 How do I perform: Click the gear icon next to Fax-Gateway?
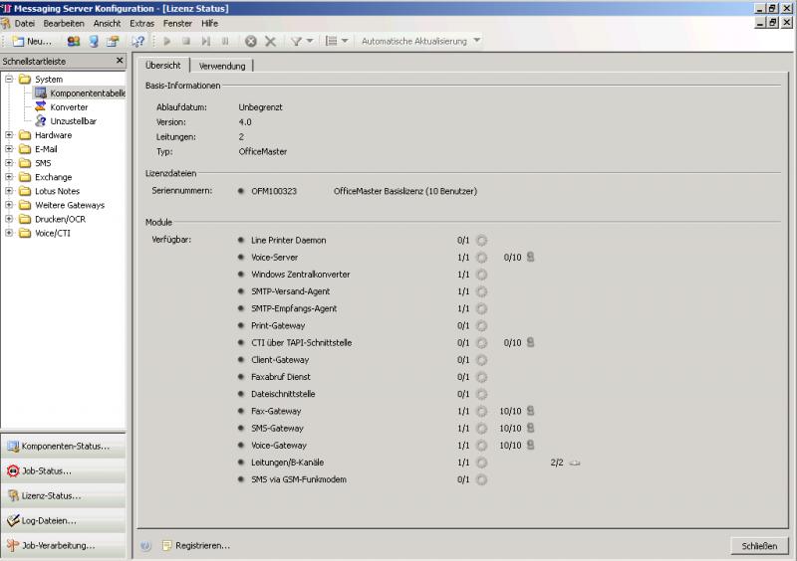pos(481,411)
